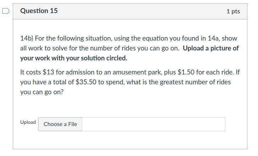Flag Question 15 using the bookmark icon
Screen dimensions: 258x156
[x=6, y=11]
